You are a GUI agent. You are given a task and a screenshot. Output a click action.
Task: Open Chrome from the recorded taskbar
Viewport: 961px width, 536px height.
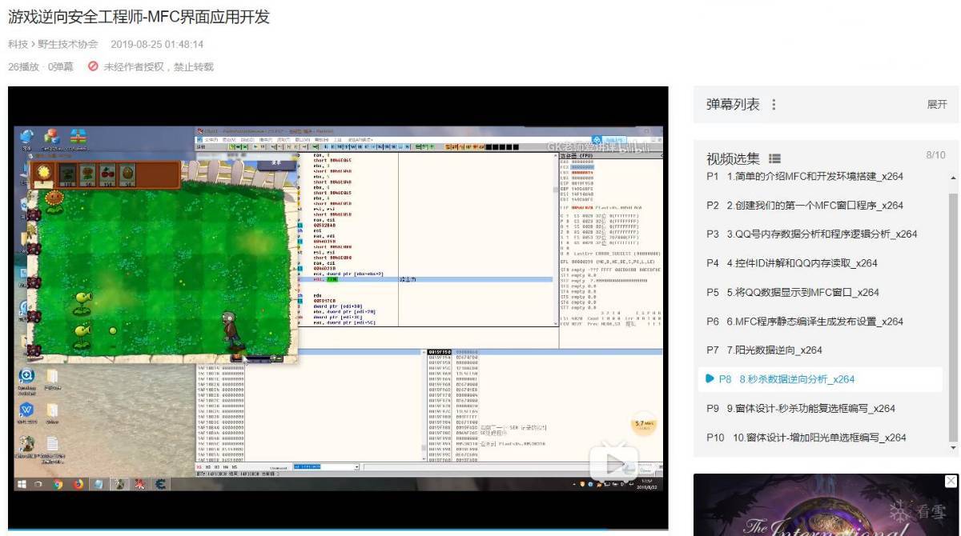pyautogui.click(x=58, y=484)
